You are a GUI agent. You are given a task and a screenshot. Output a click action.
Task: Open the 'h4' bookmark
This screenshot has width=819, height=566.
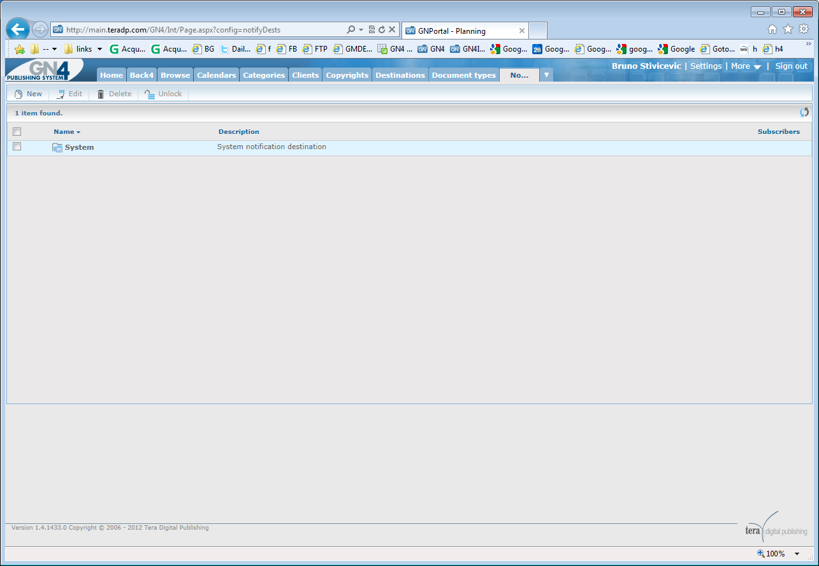click(x=773, y=49)
